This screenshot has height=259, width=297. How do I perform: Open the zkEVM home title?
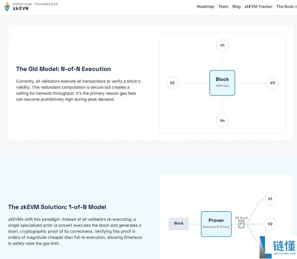pos(21,9)
